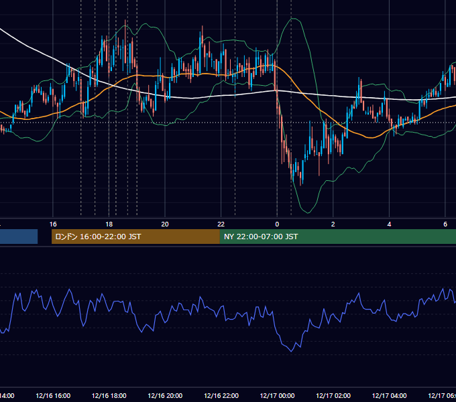Screen dimensions: 456x402
Task: Click the 12/16 16:00 time label
Action: tap(53, 395)
